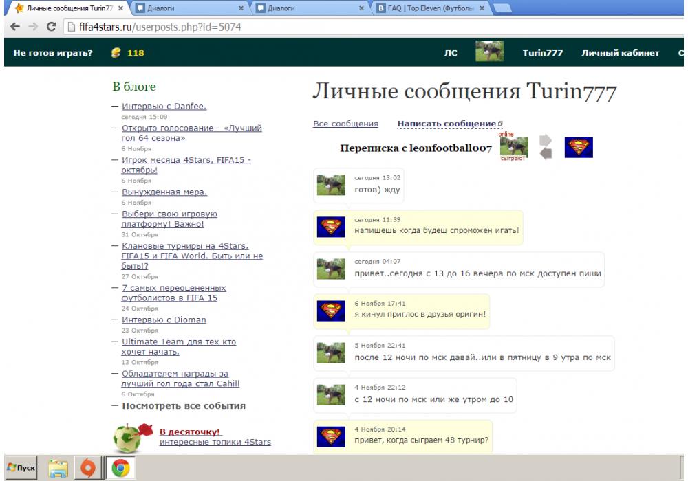
Task: Open the Написать сообщение link
Action: click(447, 124)
